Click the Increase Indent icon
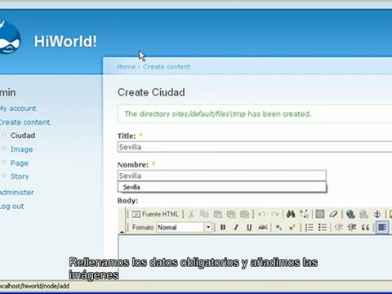The height and width of the screenshot is (294, 392). point(352,227)
